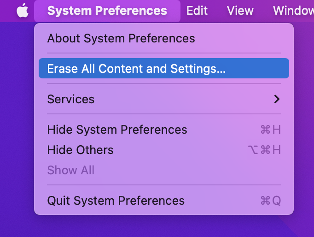Image resolution: width=314 pixels, height=237 pixels.
Task: Select Hide System Preferences
Action: point(164,130)
